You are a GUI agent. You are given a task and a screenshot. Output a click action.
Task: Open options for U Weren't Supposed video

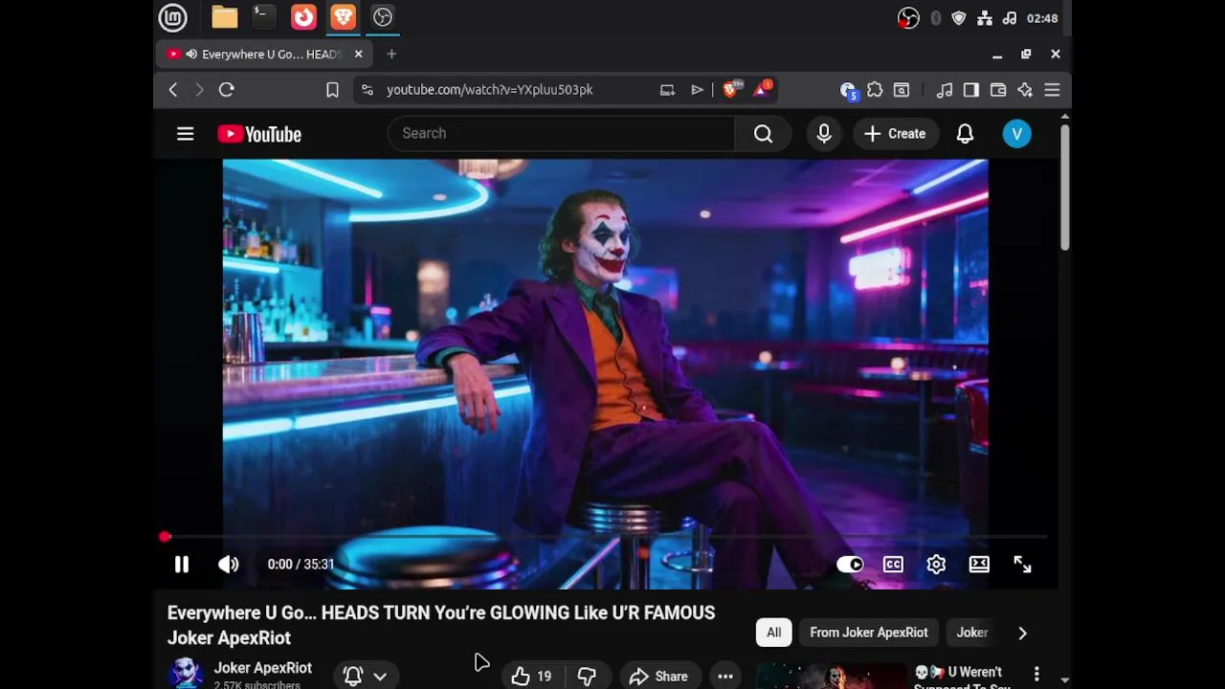tap(1036, 675)
